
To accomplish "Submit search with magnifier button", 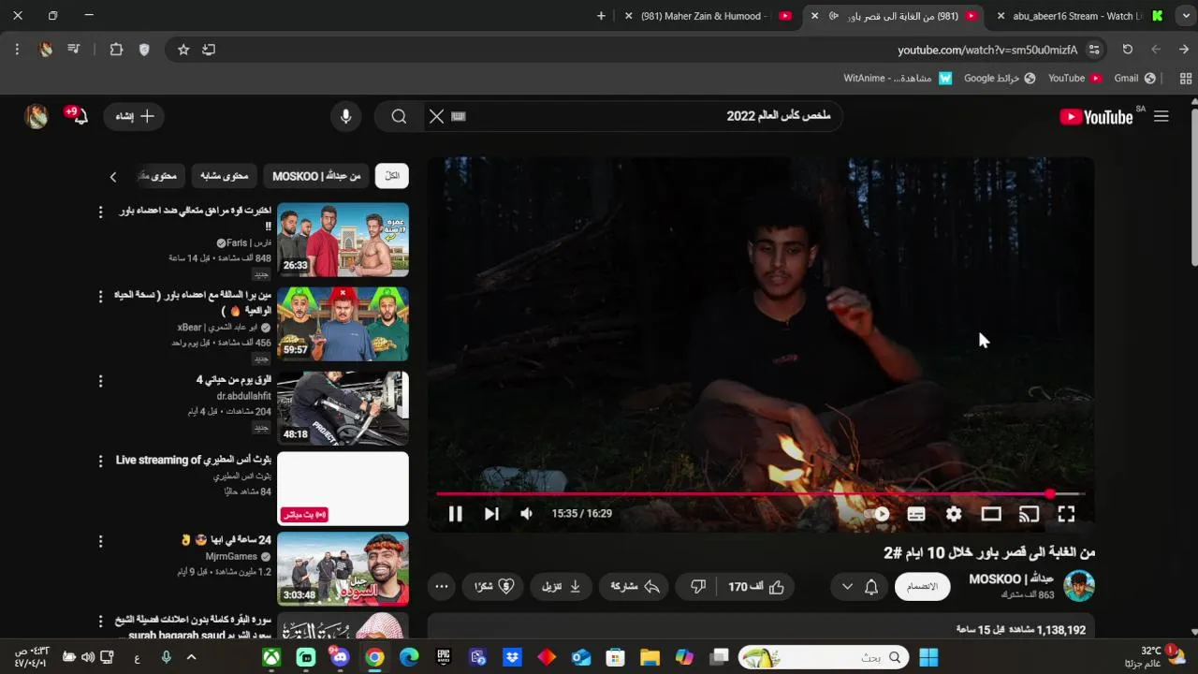I will click(x=400, y=116).
